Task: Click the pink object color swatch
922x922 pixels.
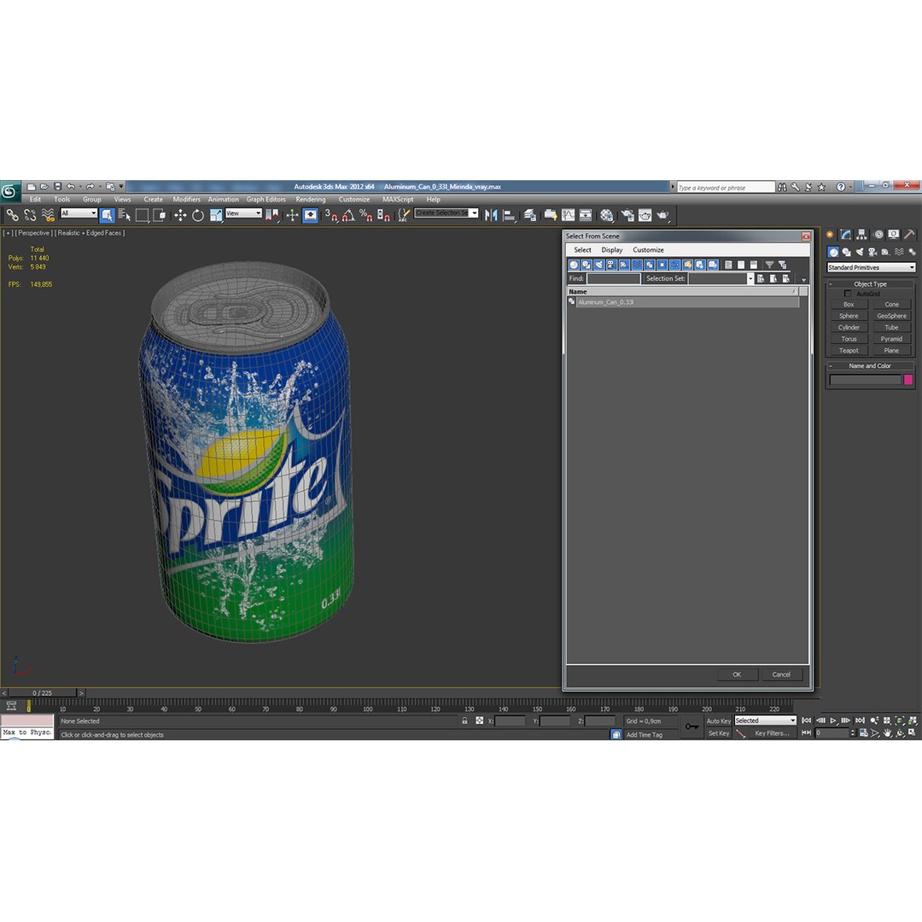Action: point(907,380)
